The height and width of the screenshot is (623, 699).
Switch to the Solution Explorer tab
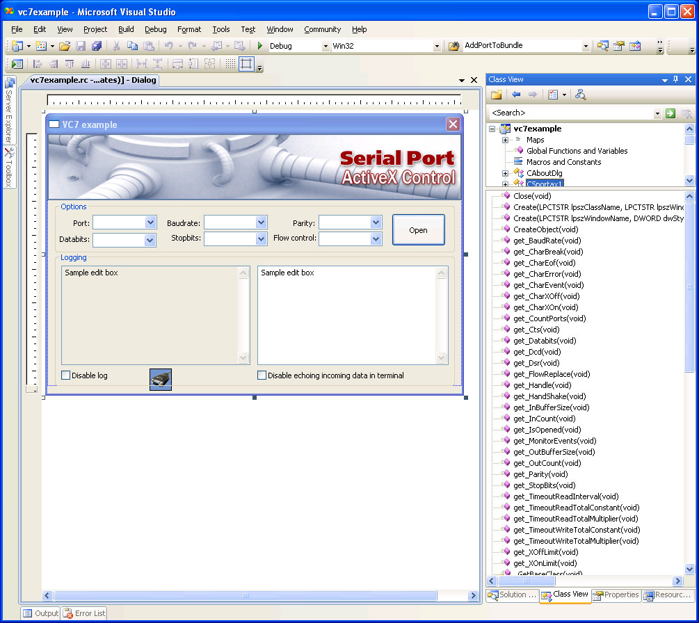click(512, 595)
